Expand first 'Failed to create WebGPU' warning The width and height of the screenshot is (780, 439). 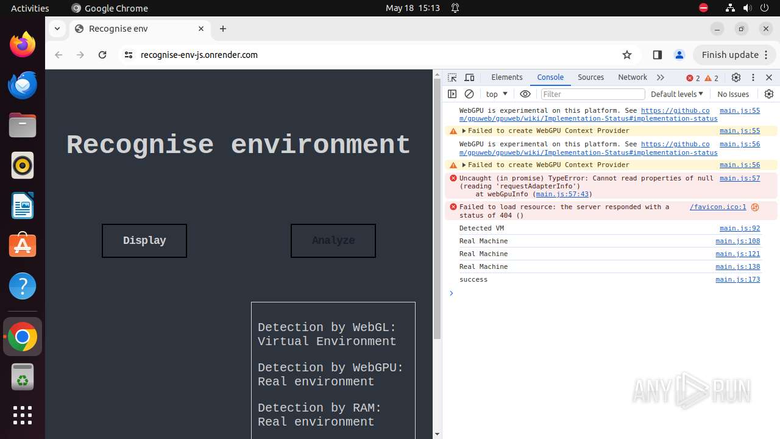464,130
